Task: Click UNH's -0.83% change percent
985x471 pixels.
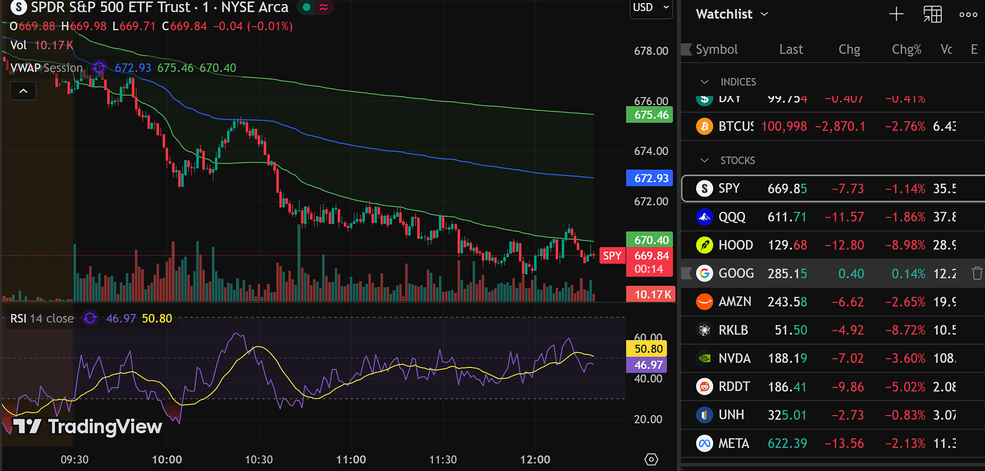Action: 905,415
